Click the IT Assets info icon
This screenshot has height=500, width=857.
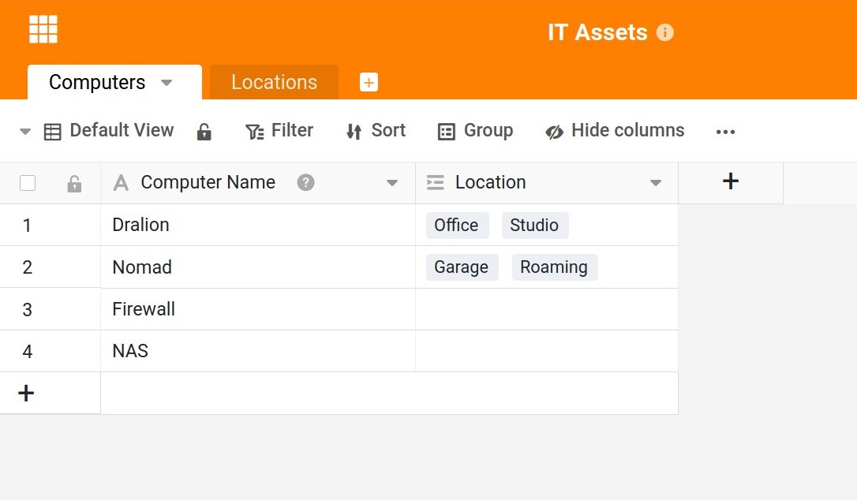tap(665, 32)
